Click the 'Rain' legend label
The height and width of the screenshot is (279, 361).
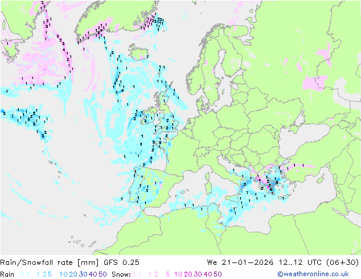tap(7, 274)
